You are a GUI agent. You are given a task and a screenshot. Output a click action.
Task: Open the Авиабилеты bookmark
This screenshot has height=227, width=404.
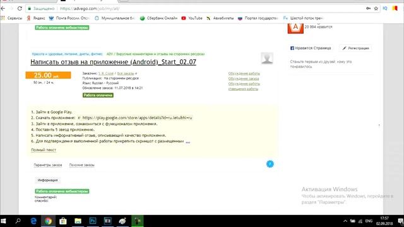click(220, 18)
